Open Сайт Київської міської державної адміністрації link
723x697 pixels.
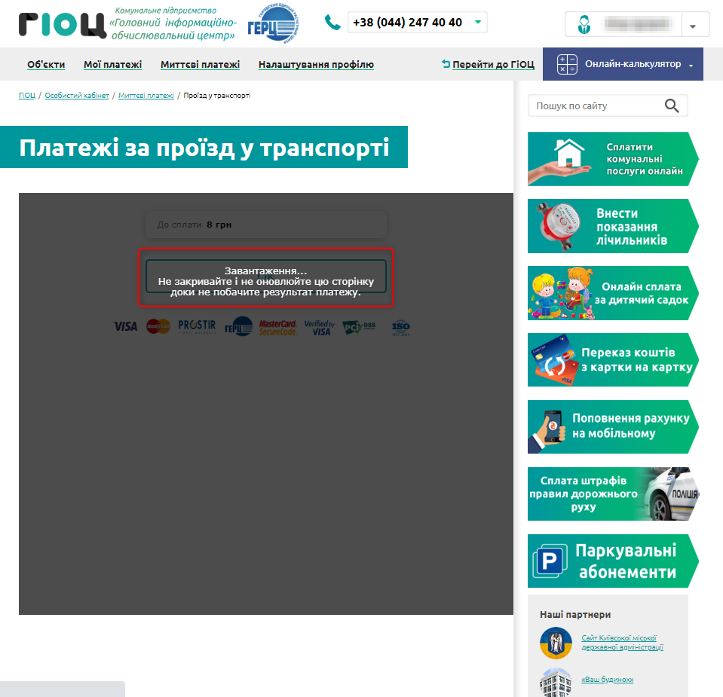pos(622,642)
